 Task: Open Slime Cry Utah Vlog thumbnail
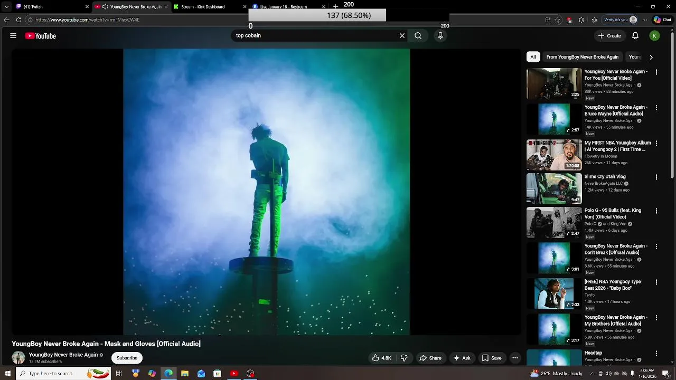click(554, 188)
